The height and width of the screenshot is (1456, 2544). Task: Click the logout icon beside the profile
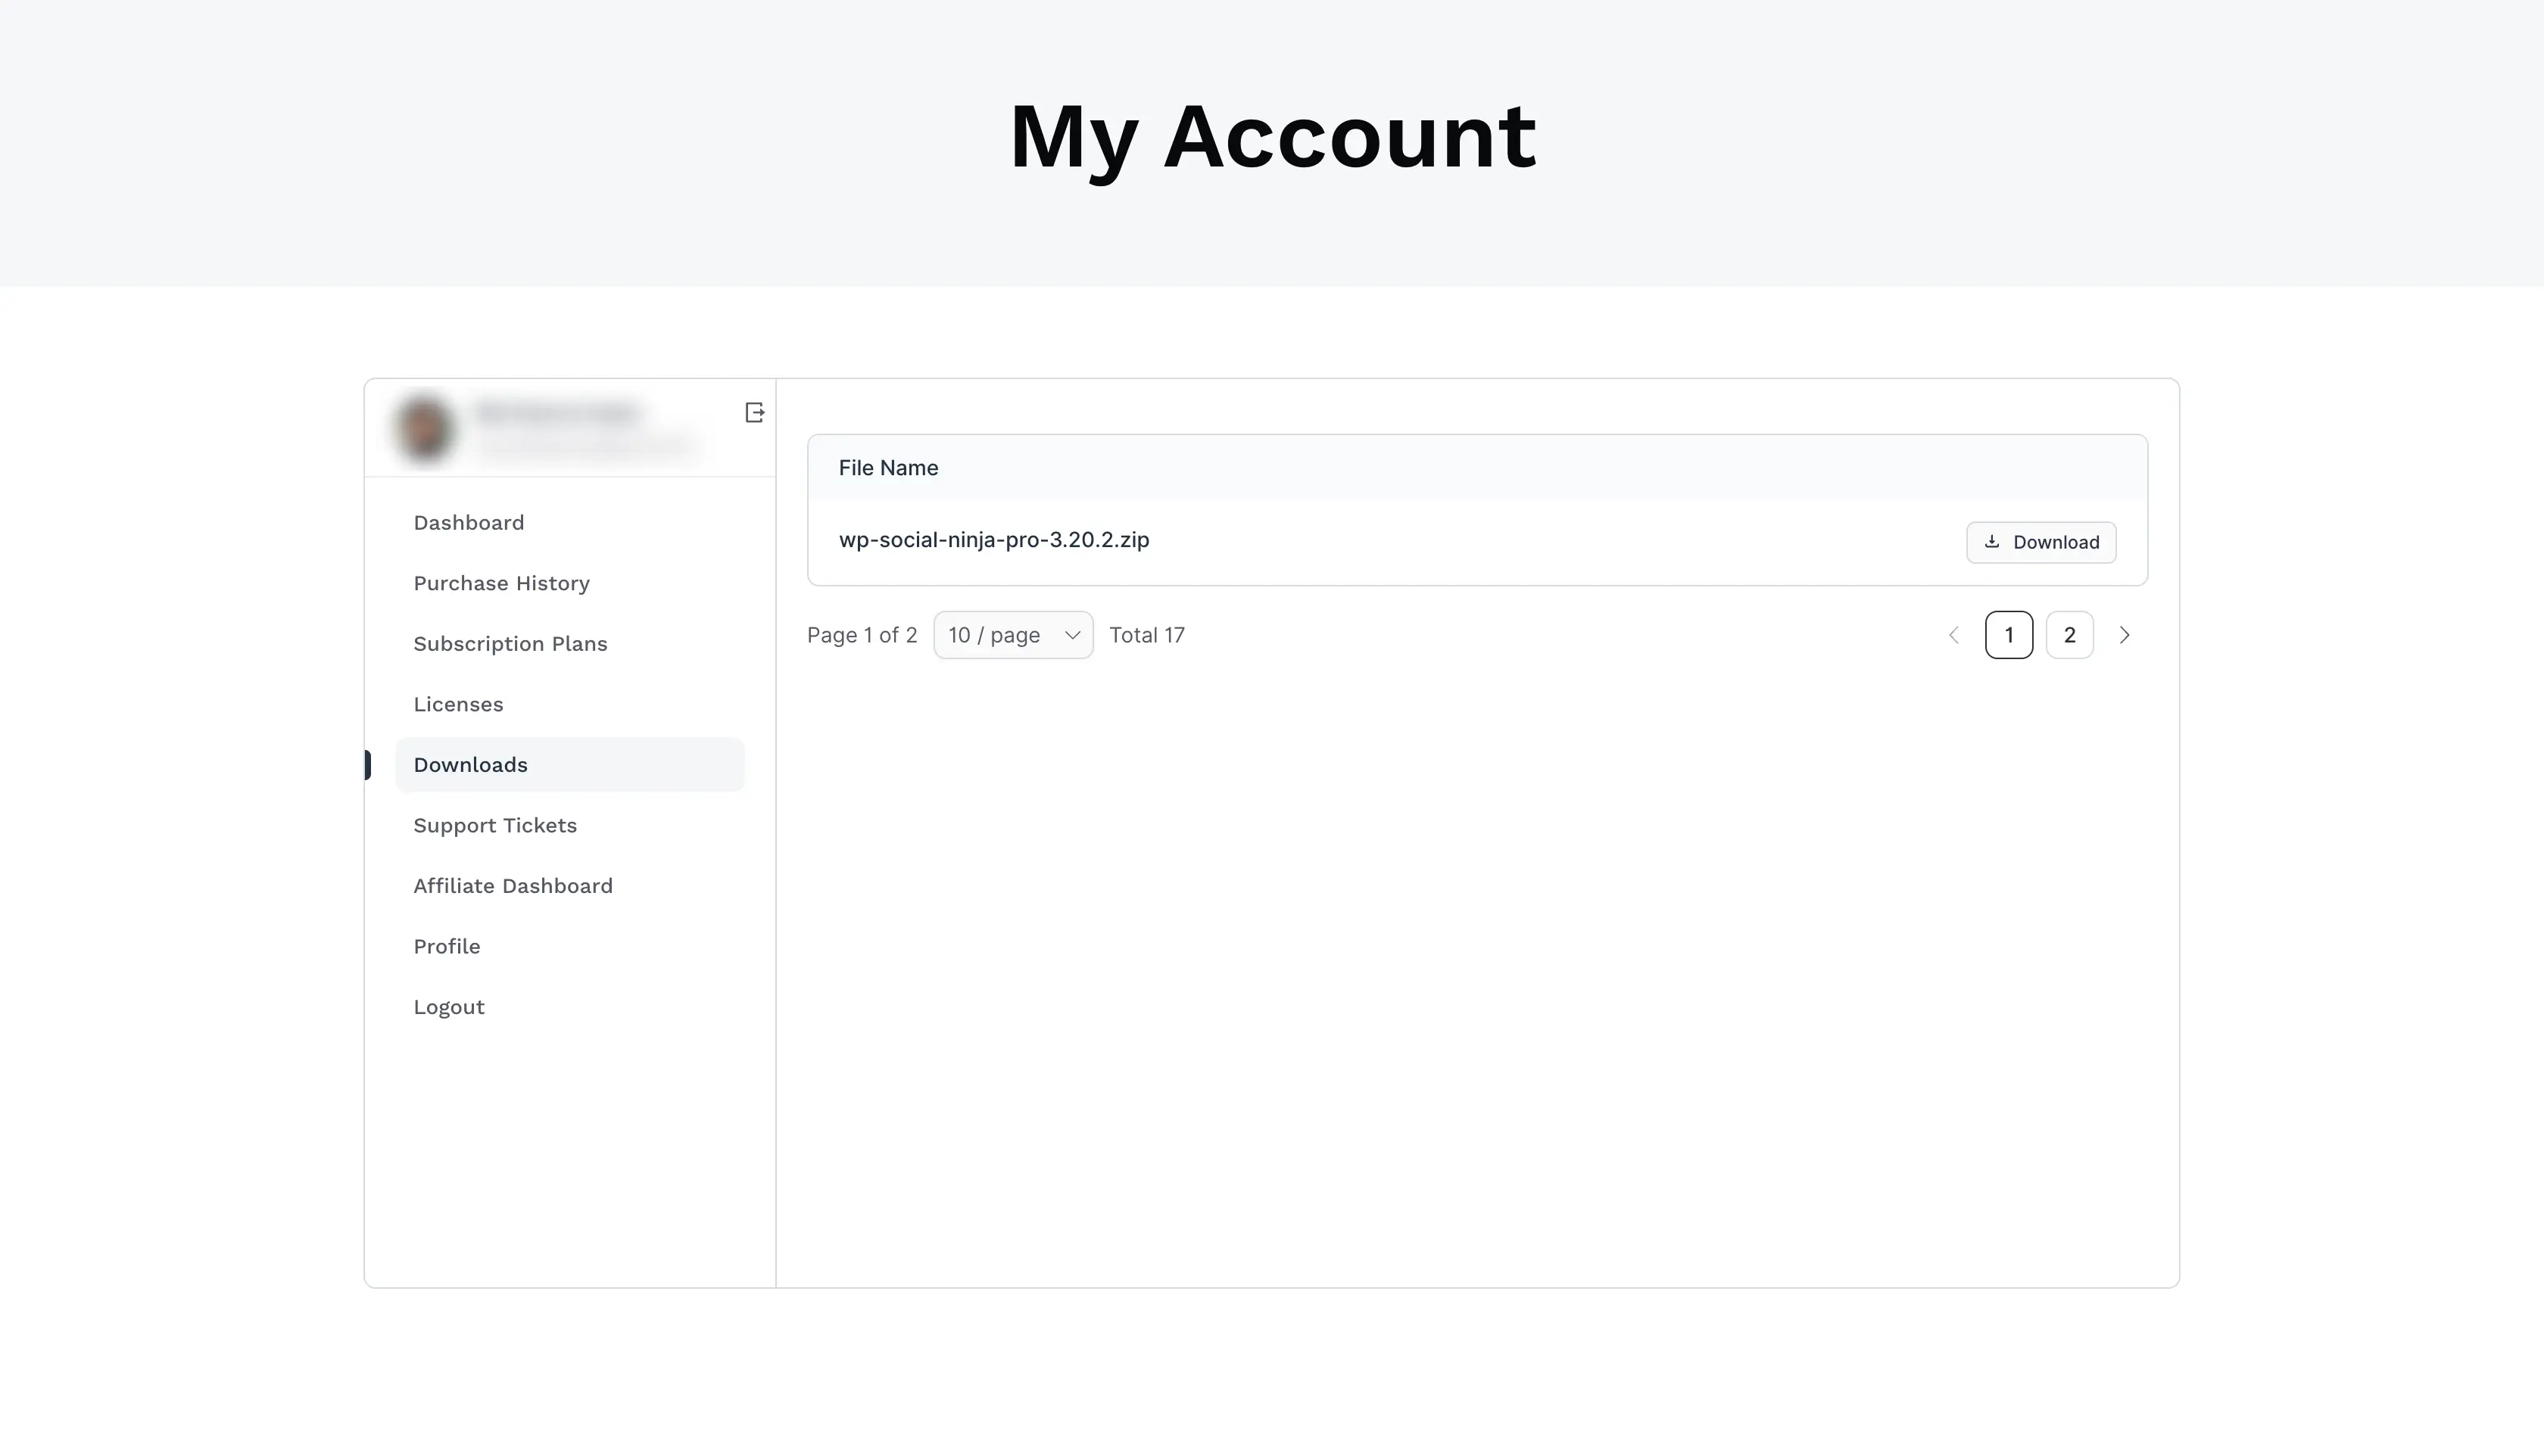(754, 413)
